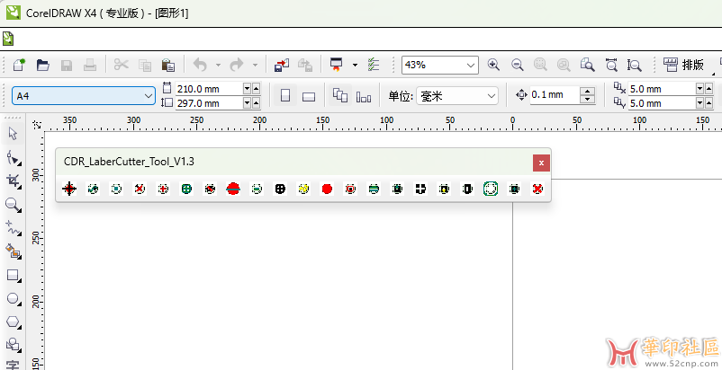Create a new document

click(x=18, y=65)
